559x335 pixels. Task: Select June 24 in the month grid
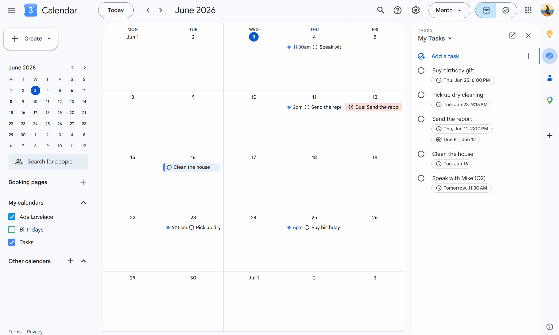[254, 217]
